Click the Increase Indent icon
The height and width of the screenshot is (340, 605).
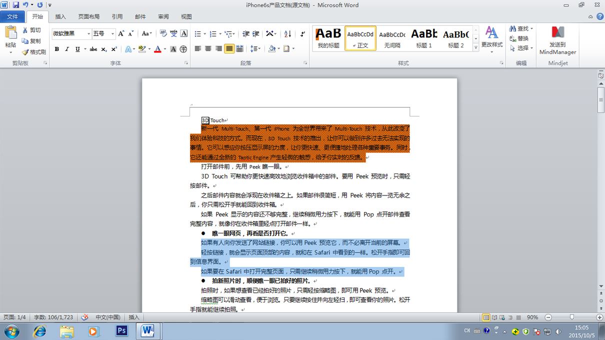point(256,33)
